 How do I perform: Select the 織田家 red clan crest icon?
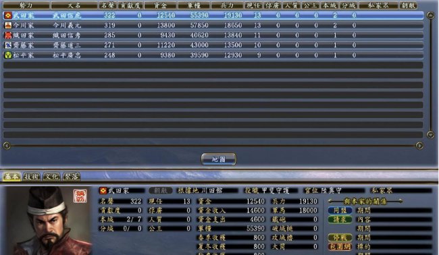pyautogui.click(x=8, y=35)
